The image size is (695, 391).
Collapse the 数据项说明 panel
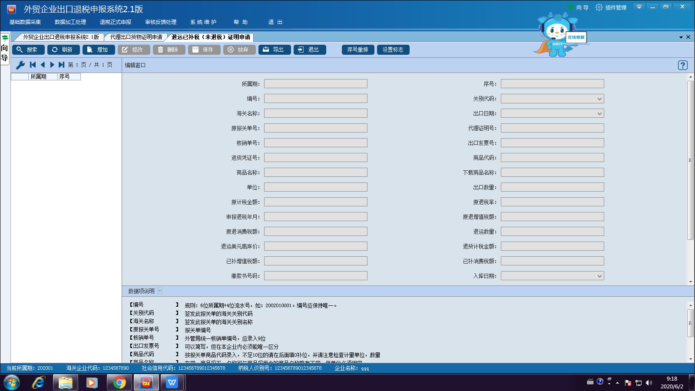click(159, 291)
